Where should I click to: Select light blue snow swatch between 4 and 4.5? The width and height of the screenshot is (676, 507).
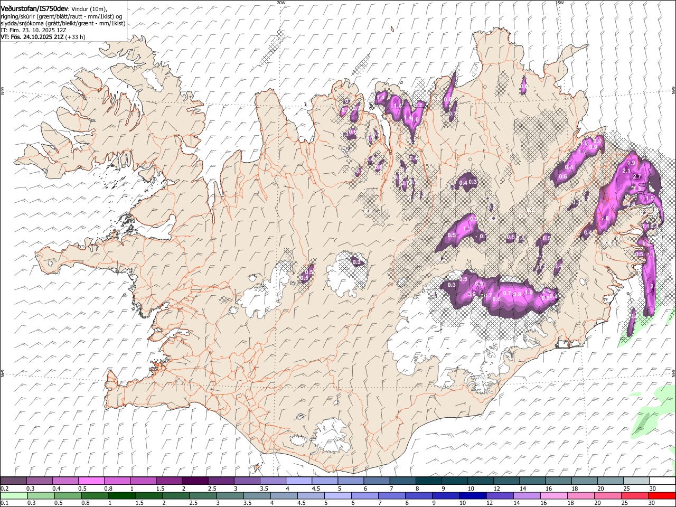tap(299, 481)
